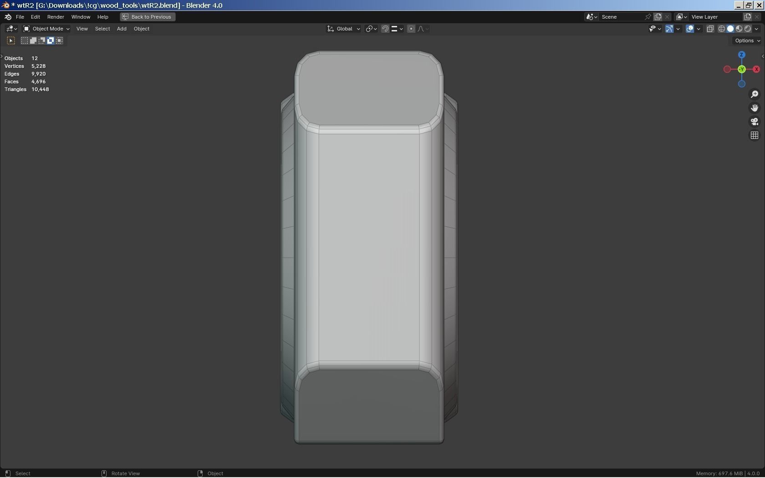The width and height of the screenshot is (765, 478).
Task: Open the File menu
Action: [20, 17]
